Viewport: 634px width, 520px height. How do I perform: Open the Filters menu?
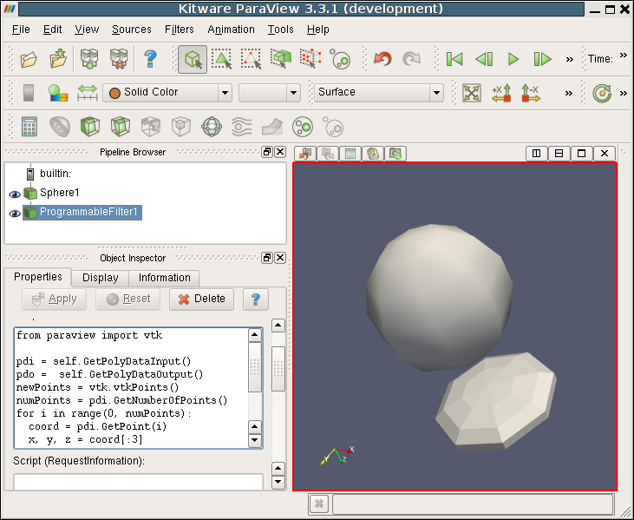pyautogui.click(x=180, y=30)
